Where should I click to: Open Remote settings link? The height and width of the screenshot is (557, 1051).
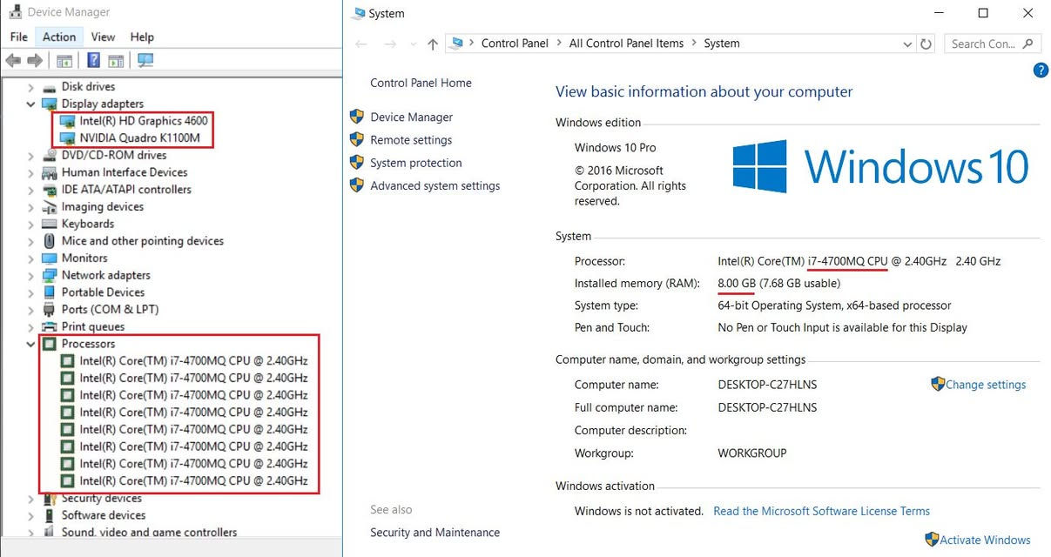(411, 139)
